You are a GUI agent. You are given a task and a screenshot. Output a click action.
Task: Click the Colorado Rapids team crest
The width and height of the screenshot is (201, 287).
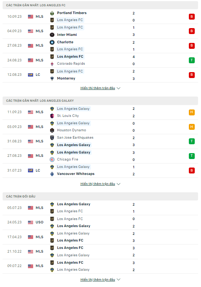(52, 64)
